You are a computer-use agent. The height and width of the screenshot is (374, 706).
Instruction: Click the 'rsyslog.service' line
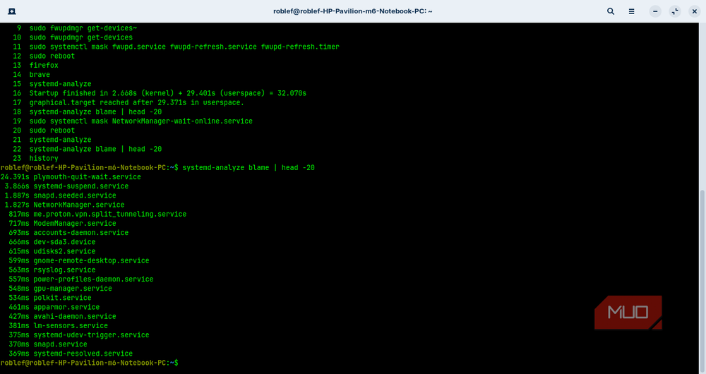coord(52,270)
